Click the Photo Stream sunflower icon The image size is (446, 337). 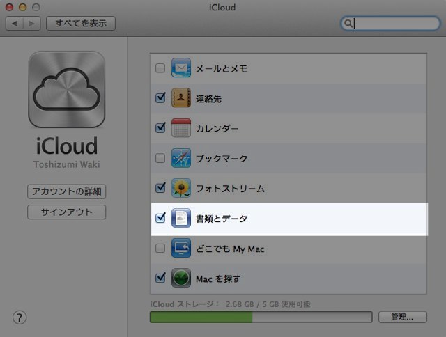click(x=181, y=188)
